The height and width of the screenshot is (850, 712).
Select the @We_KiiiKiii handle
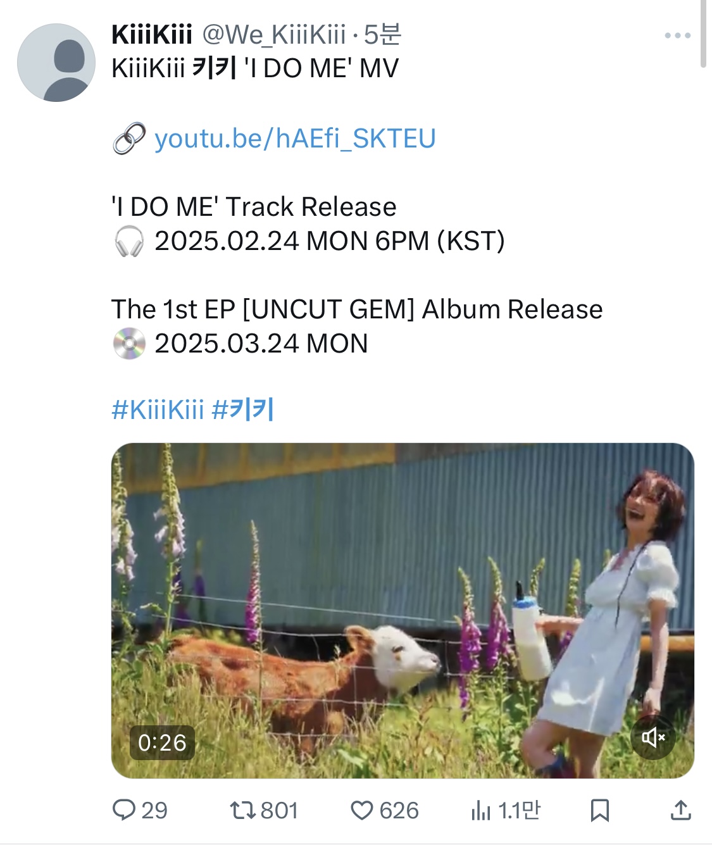(274, 35)
